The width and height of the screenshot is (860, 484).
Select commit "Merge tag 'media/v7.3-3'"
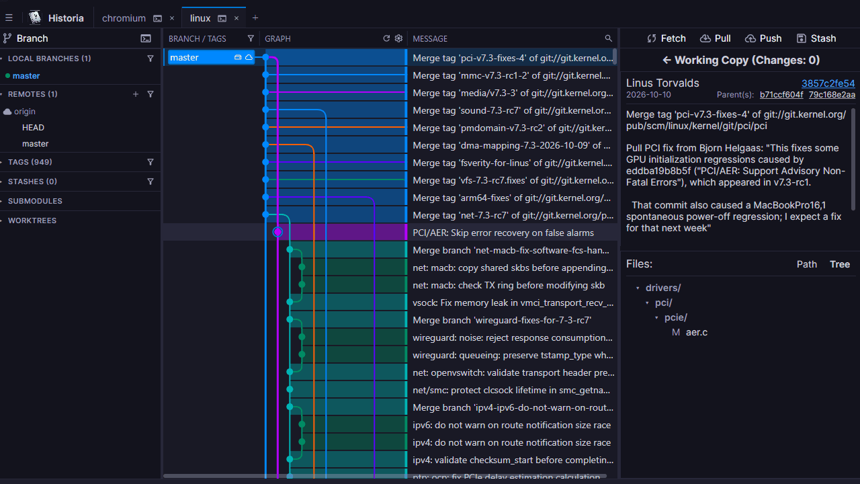tap(513, 93)
